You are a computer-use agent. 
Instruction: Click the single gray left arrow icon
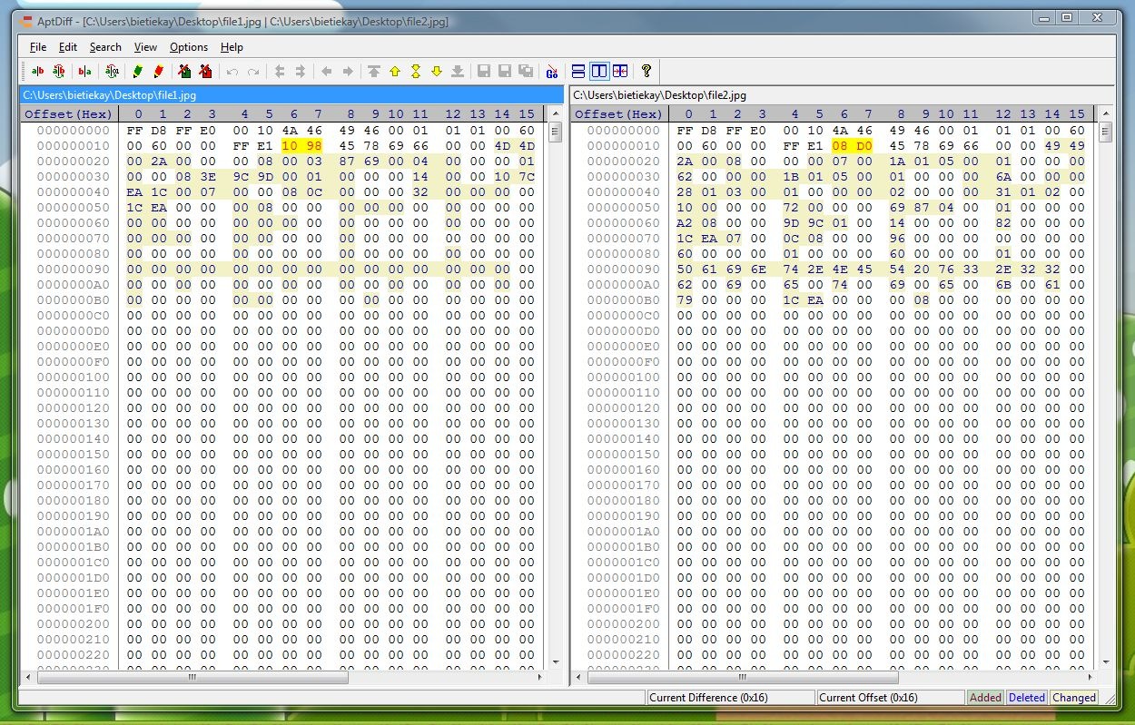[x=326, y=71]
